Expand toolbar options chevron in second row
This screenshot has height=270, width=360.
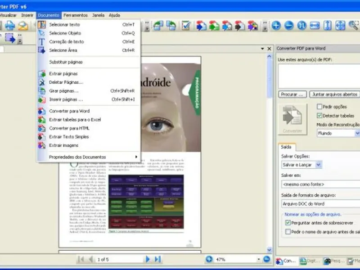[x=20, y=39]
